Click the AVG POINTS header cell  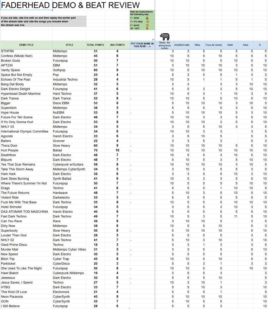117,45
